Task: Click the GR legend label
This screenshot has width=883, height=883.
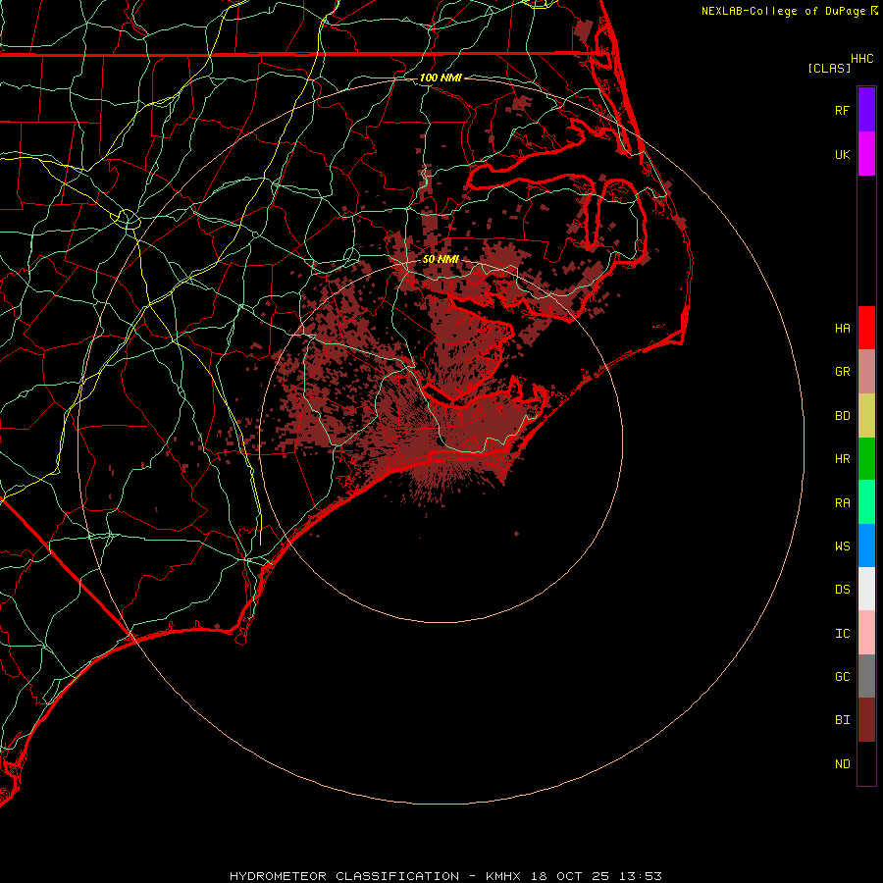Action: coord(842,372)
